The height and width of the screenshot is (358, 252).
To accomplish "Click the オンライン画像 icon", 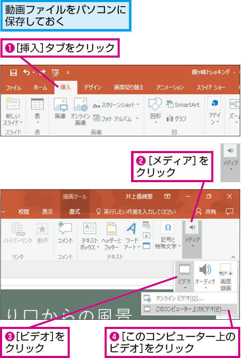I will point(81,105).
